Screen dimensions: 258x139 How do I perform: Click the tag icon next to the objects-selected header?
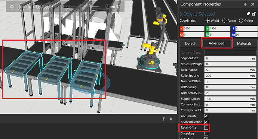[248, 14]
